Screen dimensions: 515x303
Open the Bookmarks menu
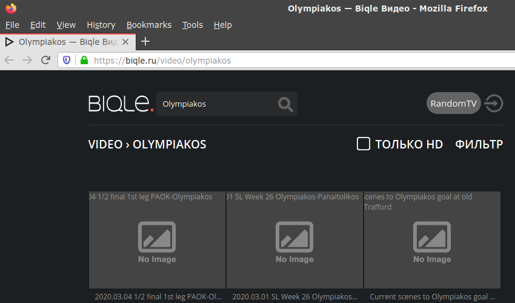click(x=149, y=25)
